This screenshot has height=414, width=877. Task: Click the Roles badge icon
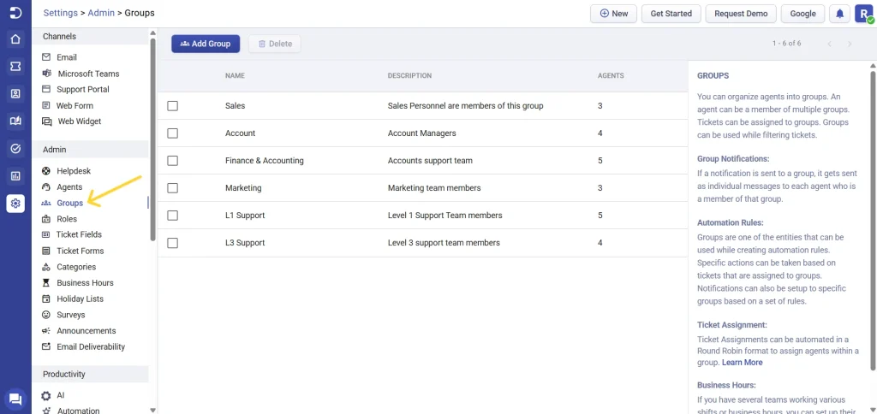click(46, 219)
